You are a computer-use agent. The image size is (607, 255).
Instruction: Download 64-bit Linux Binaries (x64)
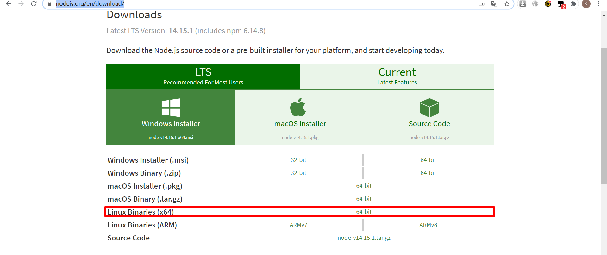[x=364, y=212]
